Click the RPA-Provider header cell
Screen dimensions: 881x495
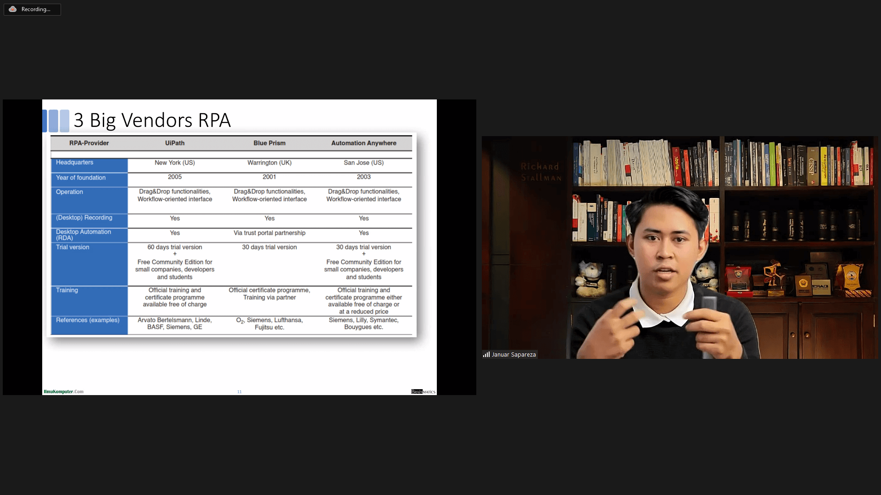coord(89,143)
